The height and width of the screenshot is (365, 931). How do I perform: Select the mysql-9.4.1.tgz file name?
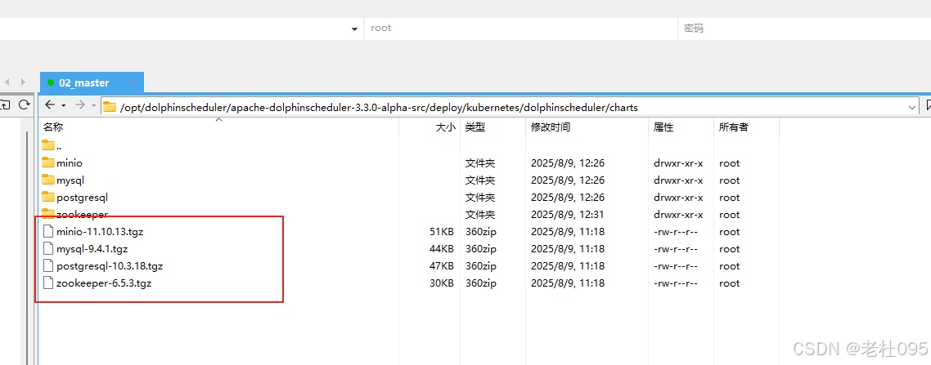click(x=92, y=249)
